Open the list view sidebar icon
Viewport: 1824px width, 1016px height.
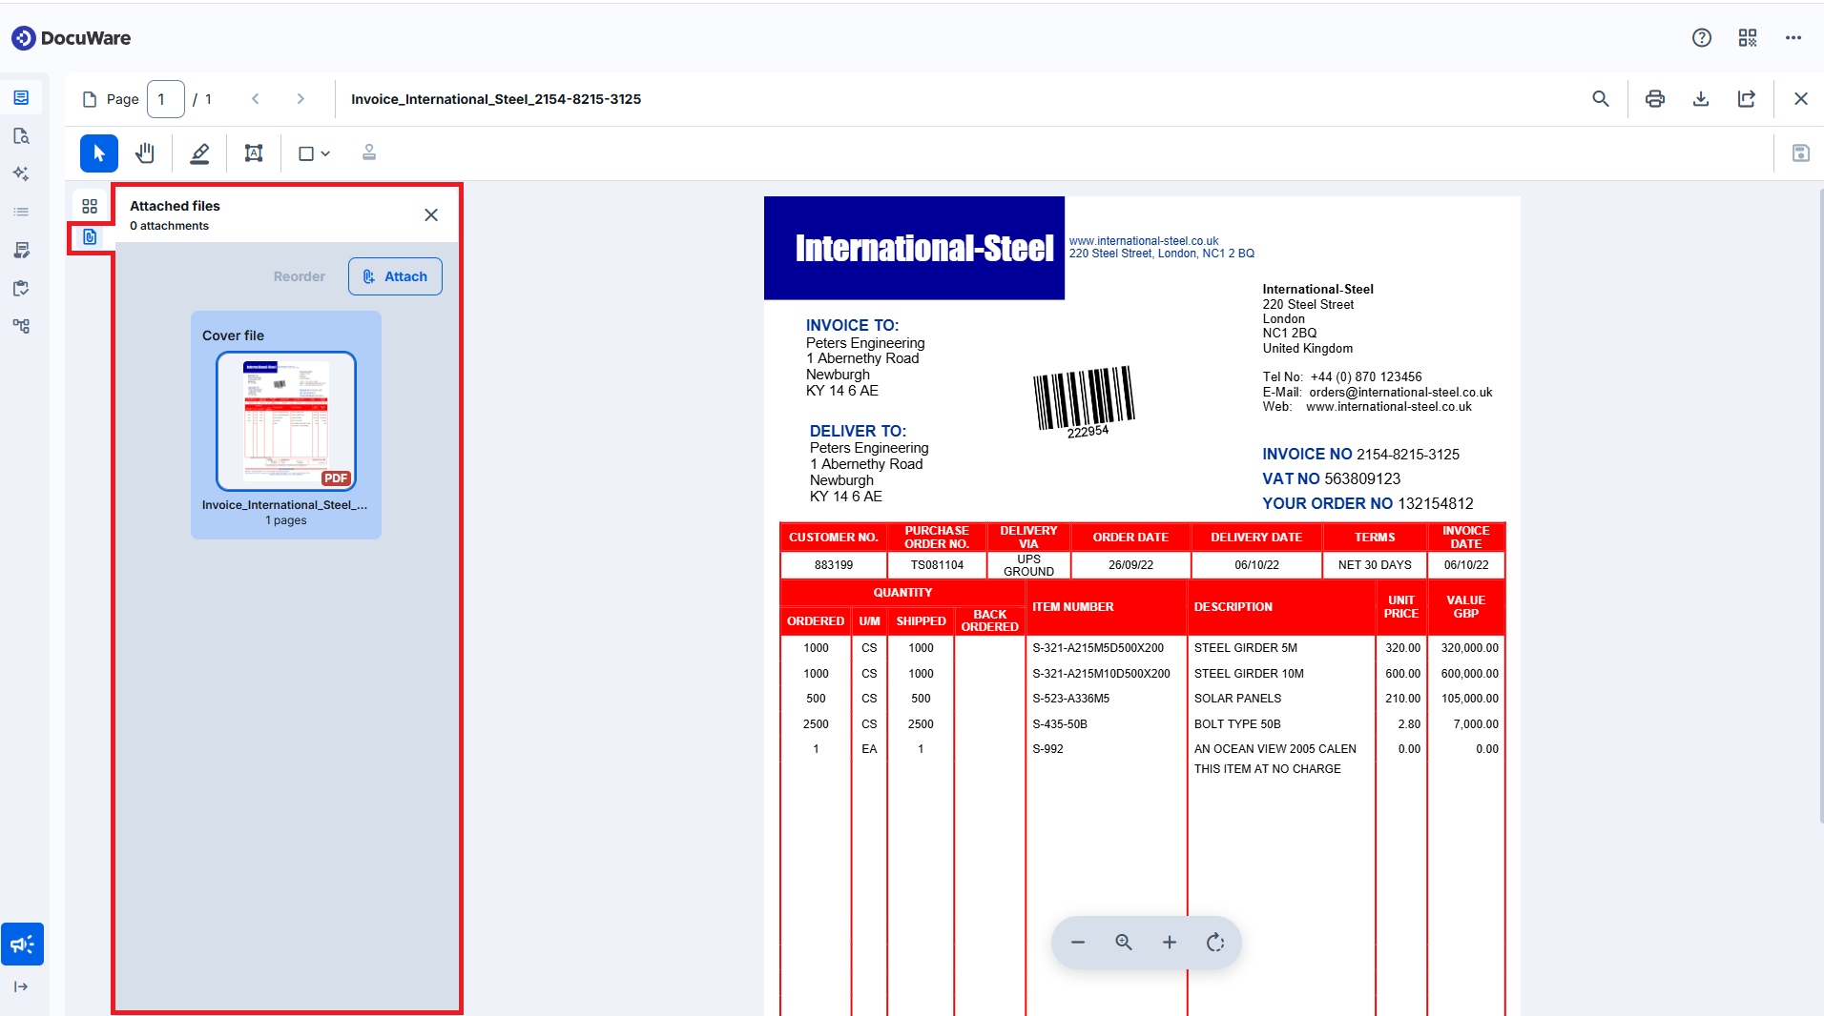coord(21,212)
